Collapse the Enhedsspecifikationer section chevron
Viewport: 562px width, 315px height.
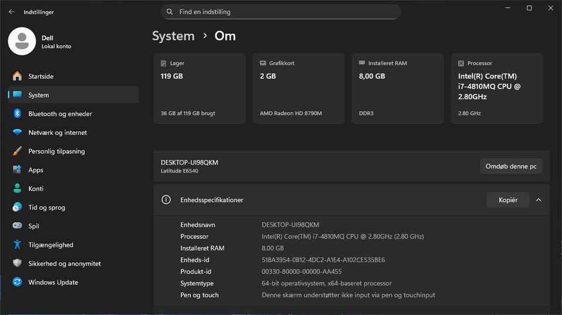pos(539,200)
